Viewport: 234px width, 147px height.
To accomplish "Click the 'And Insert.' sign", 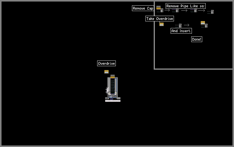I will pyautogui.click(x=181, y=31).
